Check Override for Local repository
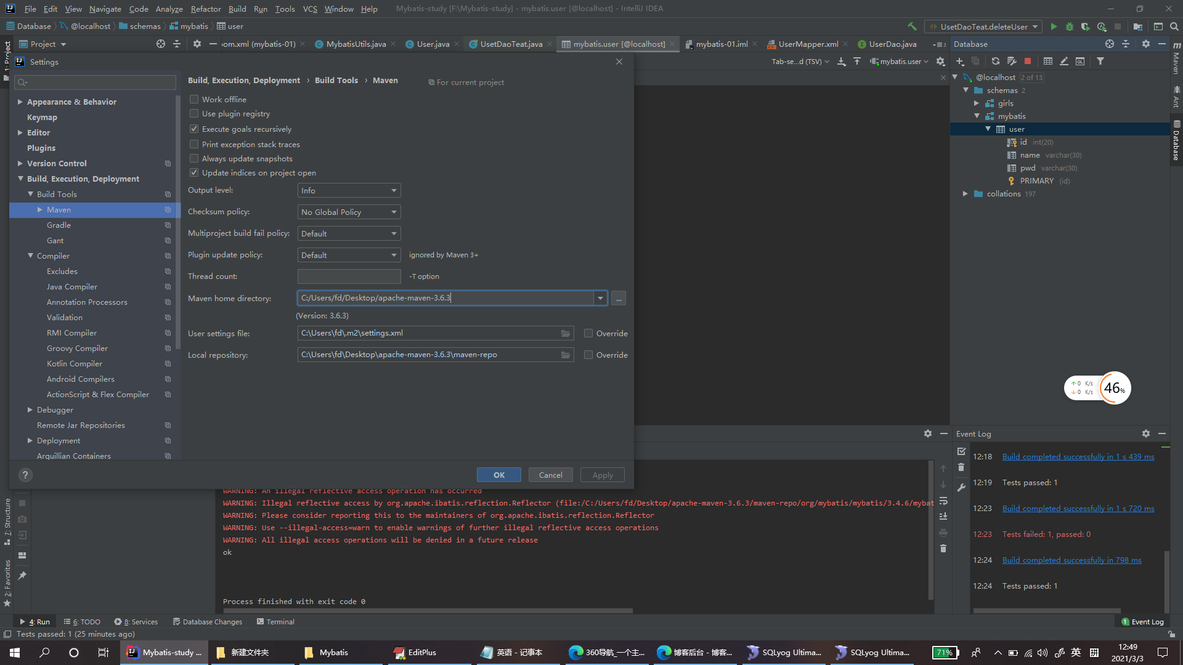The image size is (1183, 665). coord(588,355)
